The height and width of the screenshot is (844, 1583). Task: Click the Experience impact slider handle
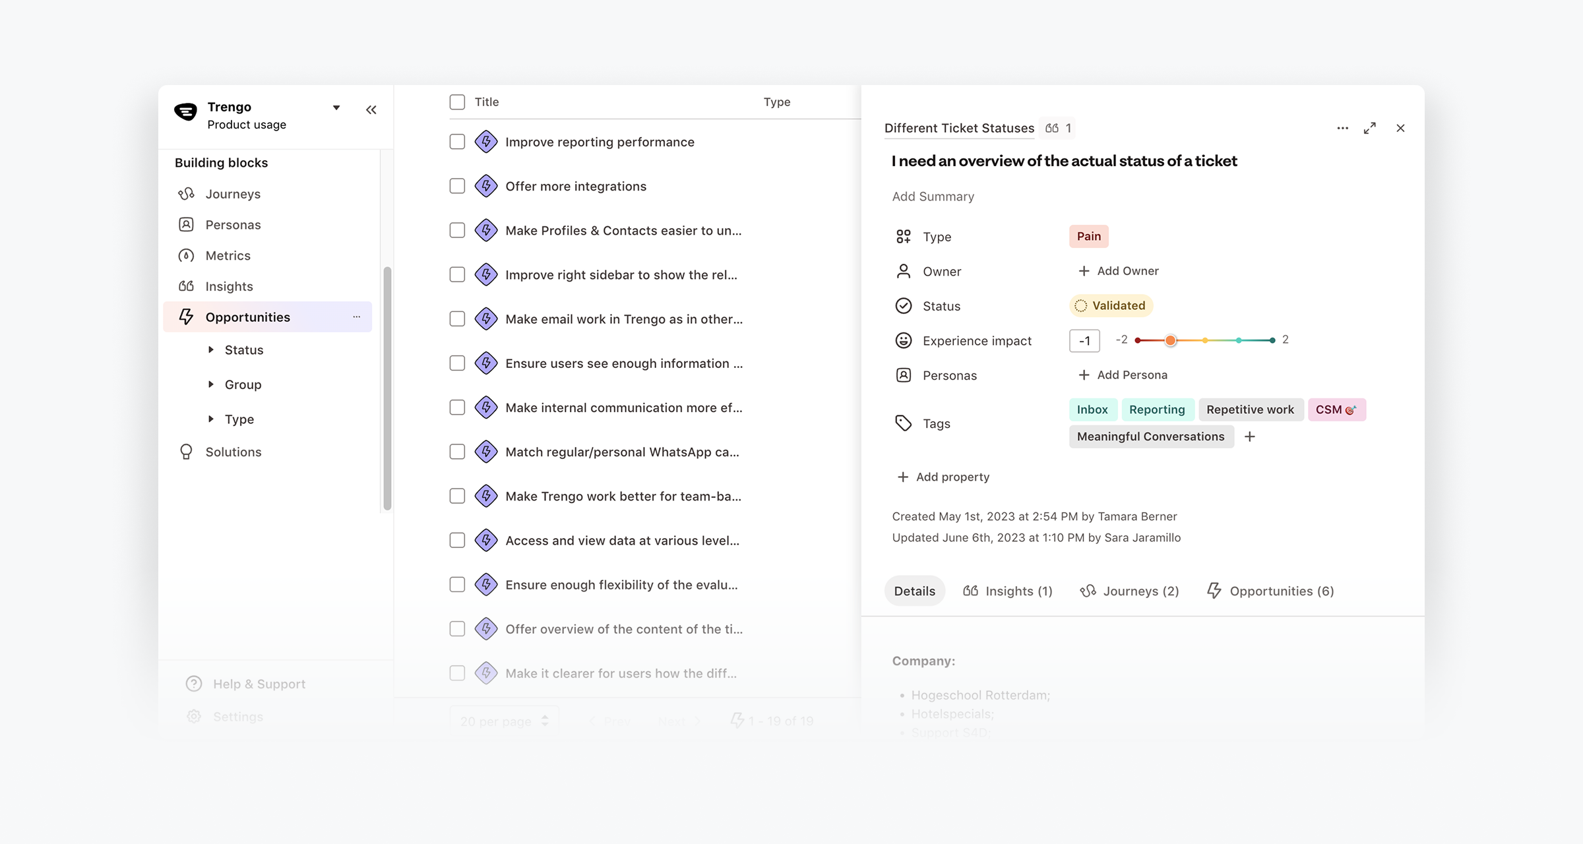tap(1170, 340)
